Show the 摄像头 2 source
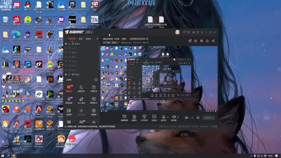 (66, 52)
